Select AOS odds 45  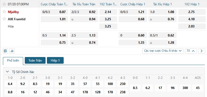[198, 88]
